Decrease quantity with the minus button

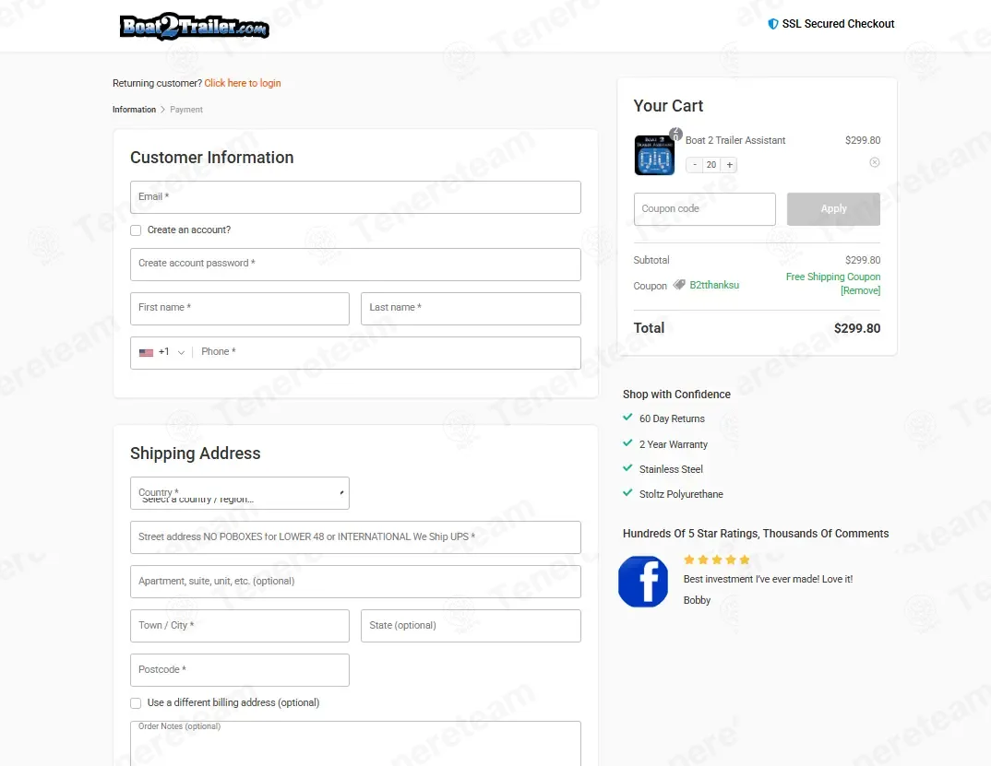[x=695, y=165]
